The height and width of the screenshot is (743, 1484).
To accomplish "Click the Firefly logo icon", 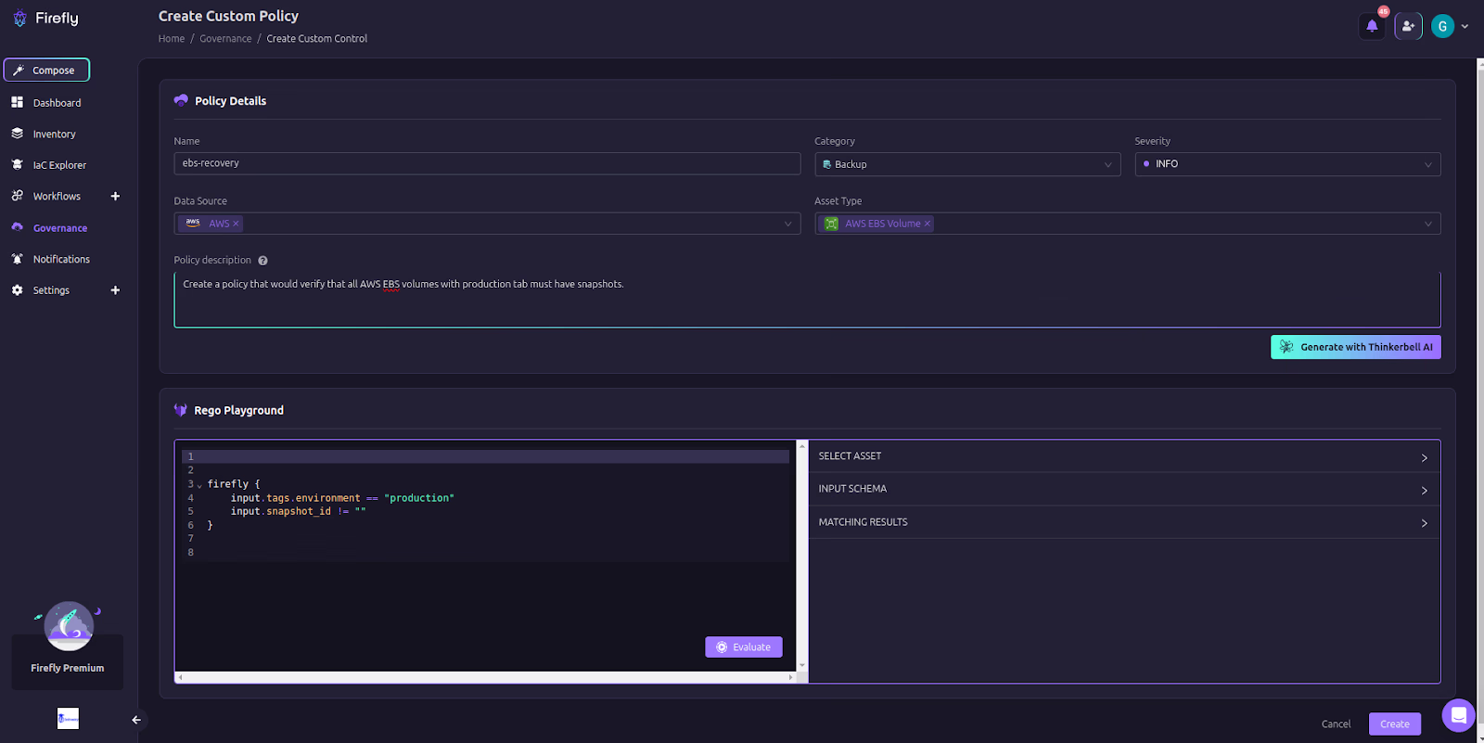I will click(x=19, y=19).
